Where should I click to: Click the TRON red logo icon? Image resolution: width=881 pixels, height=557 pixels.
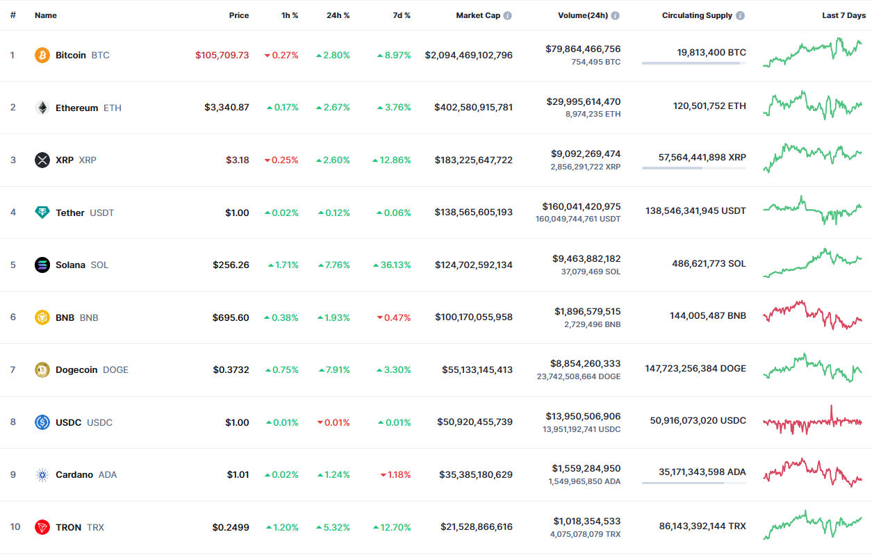42,527
